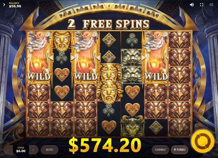
Task: Enter fullscreen mode
Action: point(201,5)
